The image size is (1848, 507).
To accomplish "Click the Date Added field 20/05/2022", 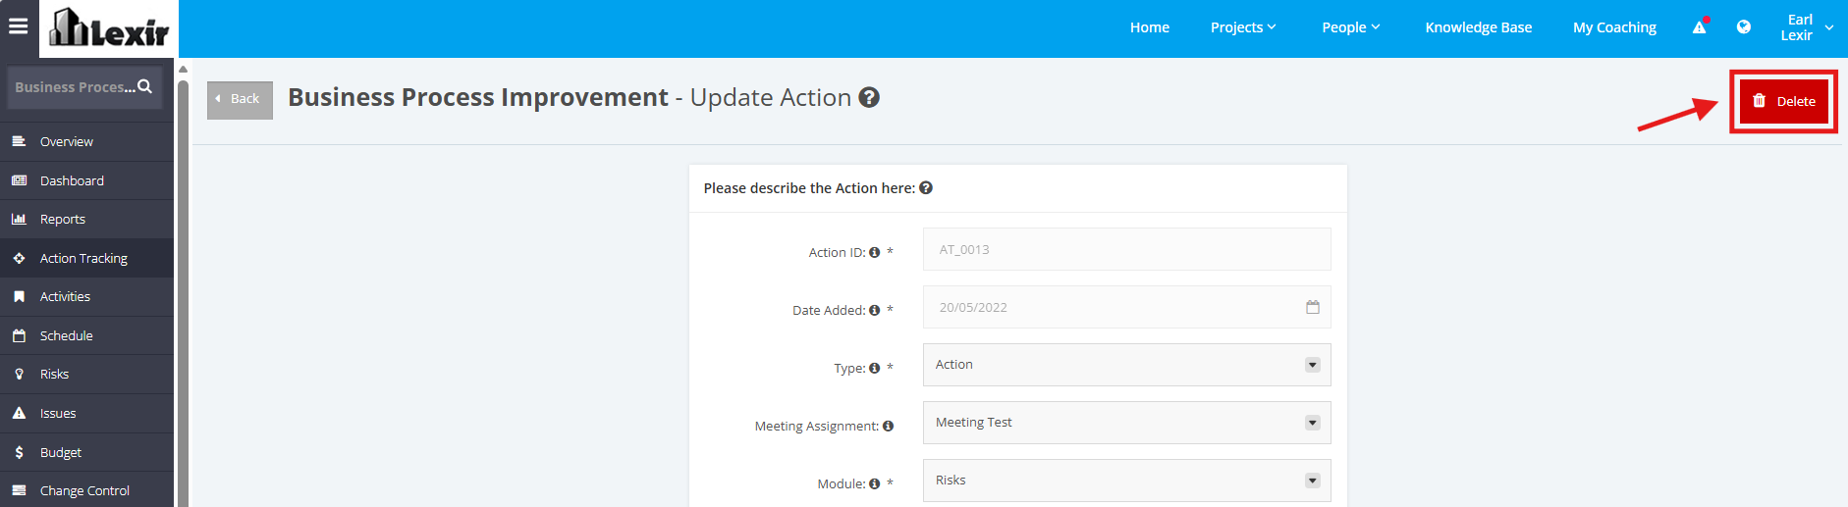I will (x=1127, y=307).
